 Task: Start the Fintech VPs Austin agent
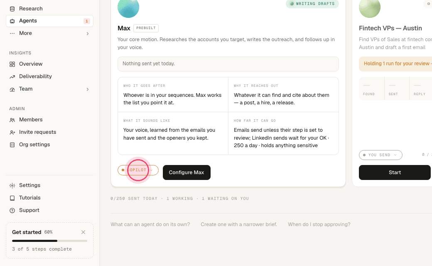[395, 172]
